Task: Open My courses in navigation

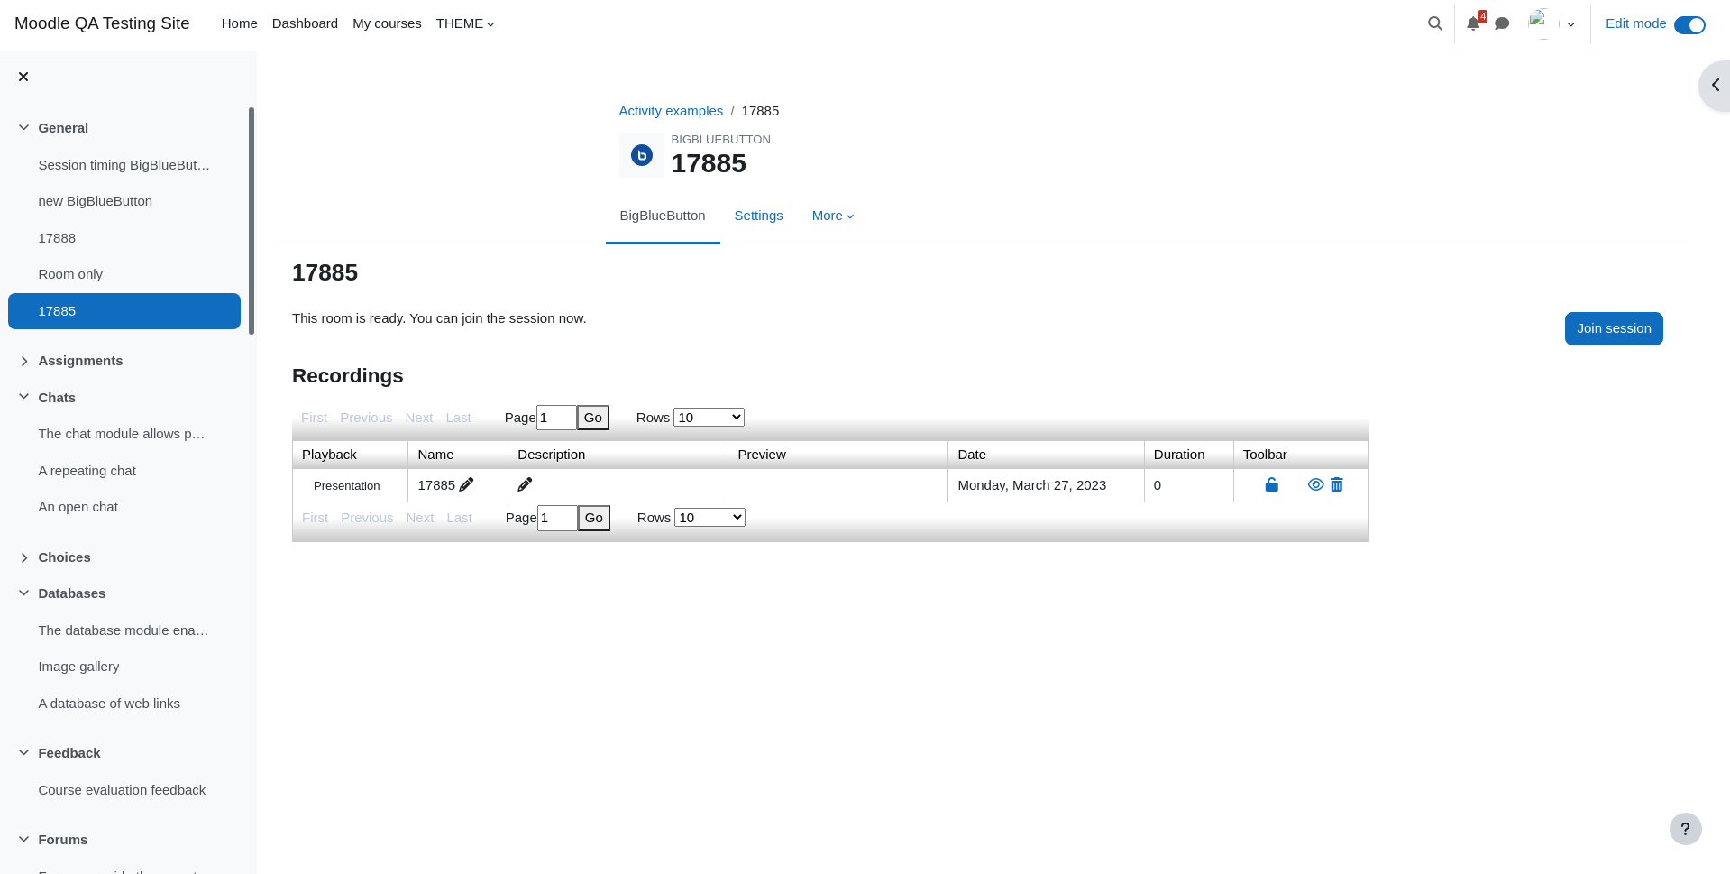Action: pos(387,23)
